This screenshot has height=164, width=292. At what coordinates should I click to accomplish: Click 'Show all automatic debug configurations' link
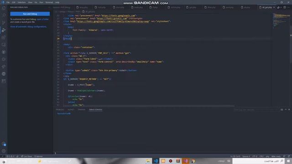click(x=28, y=26)
